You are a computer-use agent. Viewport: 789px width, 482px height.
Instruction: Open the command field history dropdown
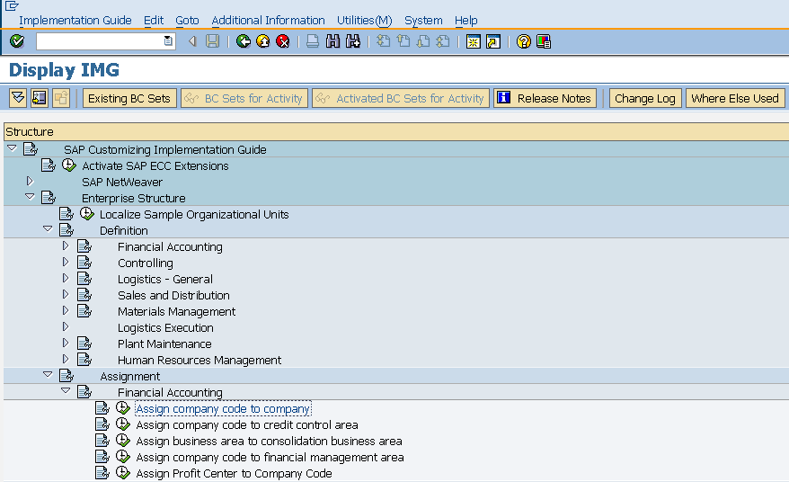(x=169, y=41)
